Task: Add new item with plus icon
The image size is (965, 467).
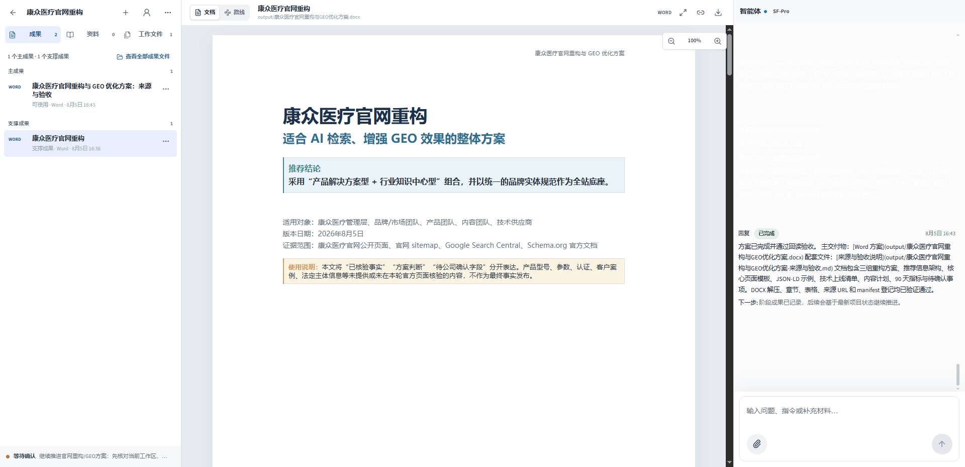Action: coord(126,13)
